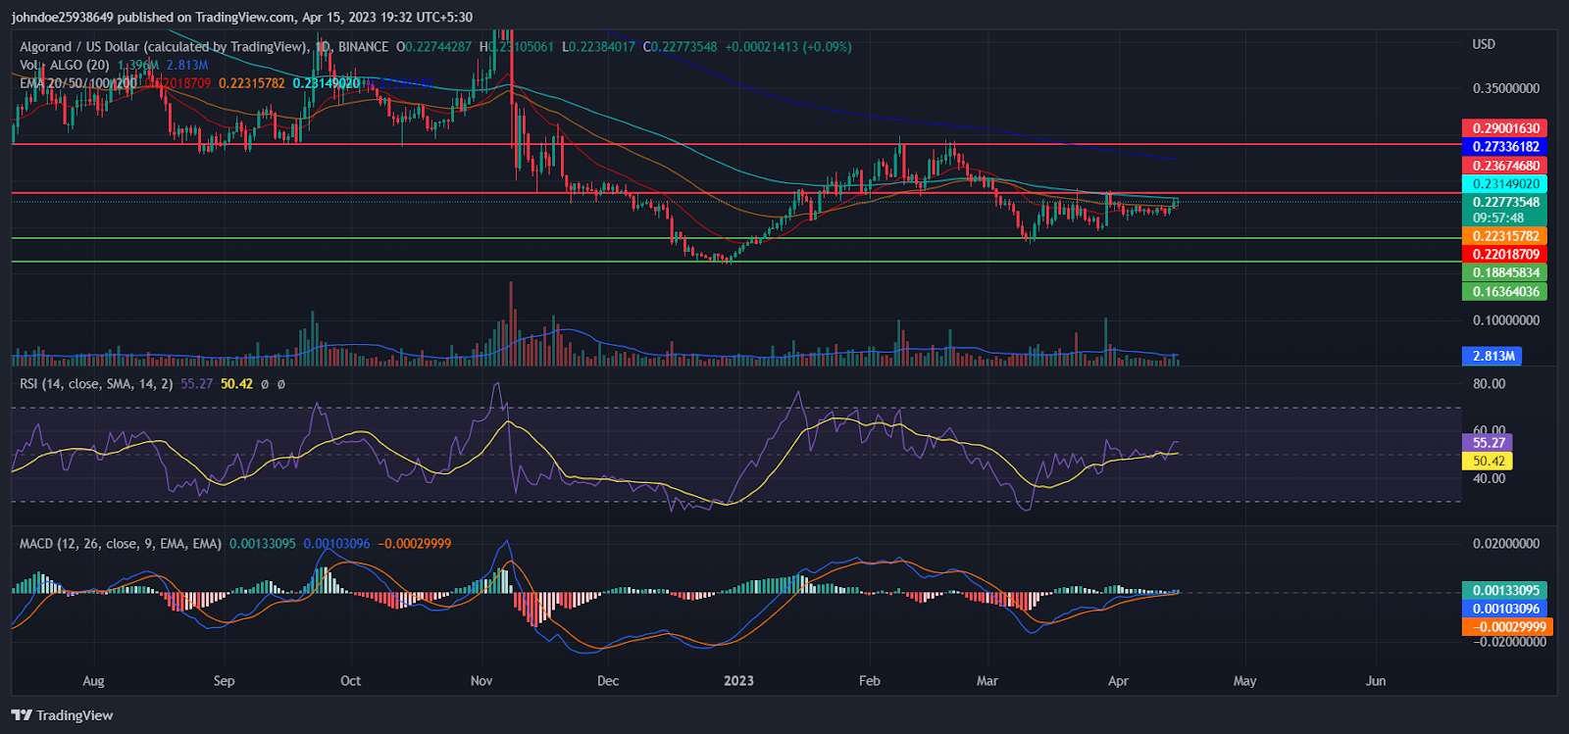Image resolution: width=1569 pixels, height=734 pixels.
Task: Click the 0.02000000 MACD scale tick
Action: pos(1506,544)
